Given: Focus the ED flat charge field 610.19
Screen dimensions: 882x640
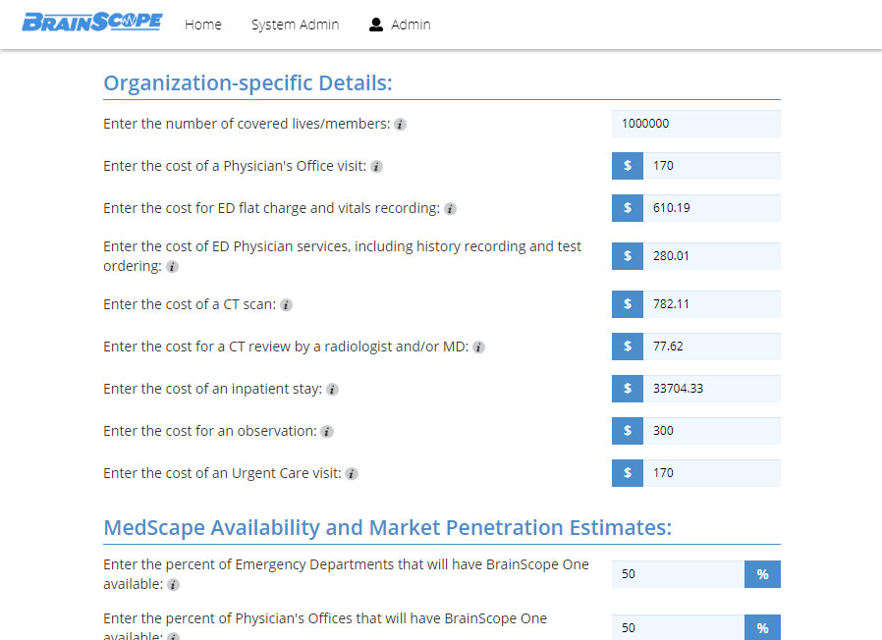Looking at the screenshot, I should coord(711,208).
